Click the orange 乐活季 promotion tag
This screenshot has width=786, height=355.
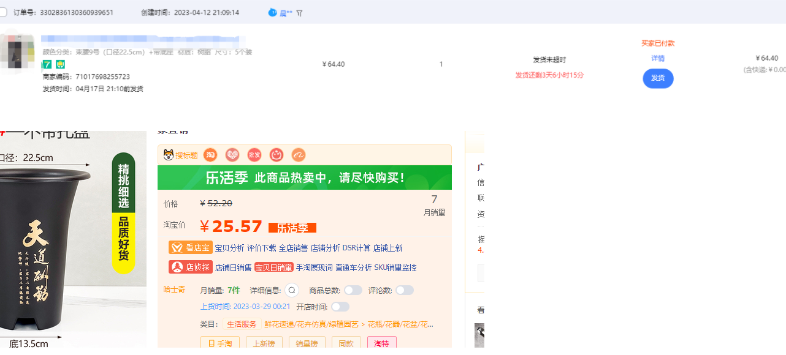coord(292,228)
